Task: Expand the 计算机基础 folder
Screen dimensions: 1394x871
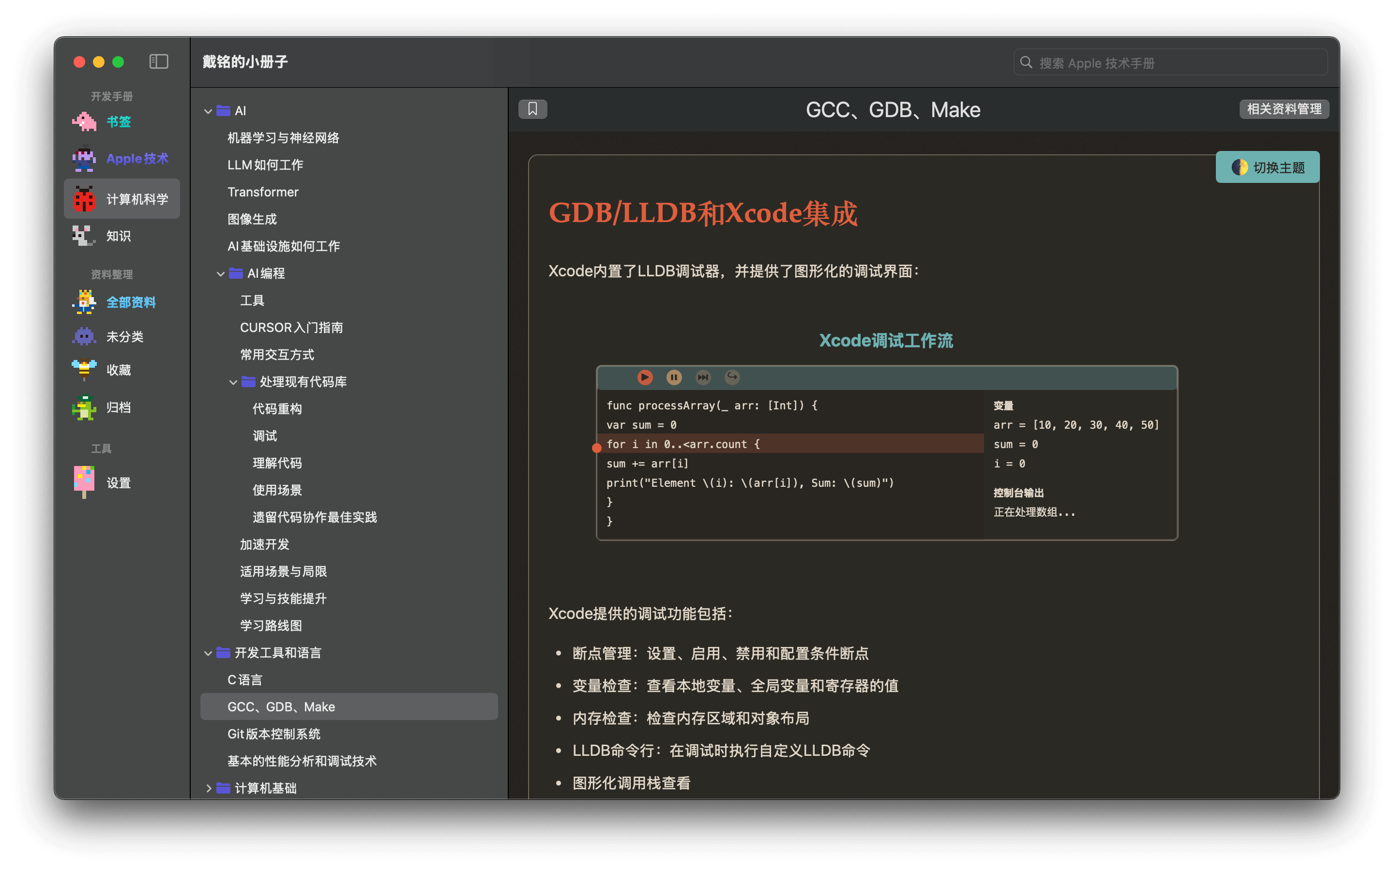Action: click(208, 789)
